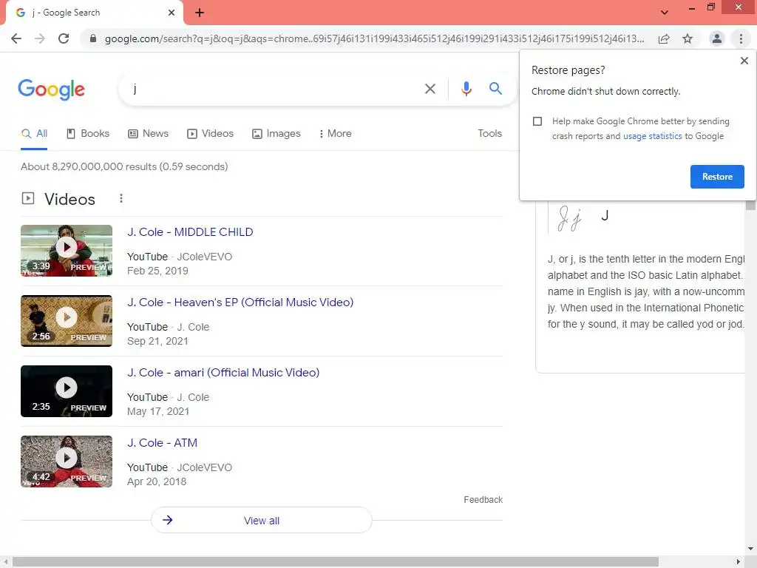Image resolution: width=757 pixels, height=568 pixels.
Task: Open 'J. Cole - amari' video link
Action: tap(223, 373)
